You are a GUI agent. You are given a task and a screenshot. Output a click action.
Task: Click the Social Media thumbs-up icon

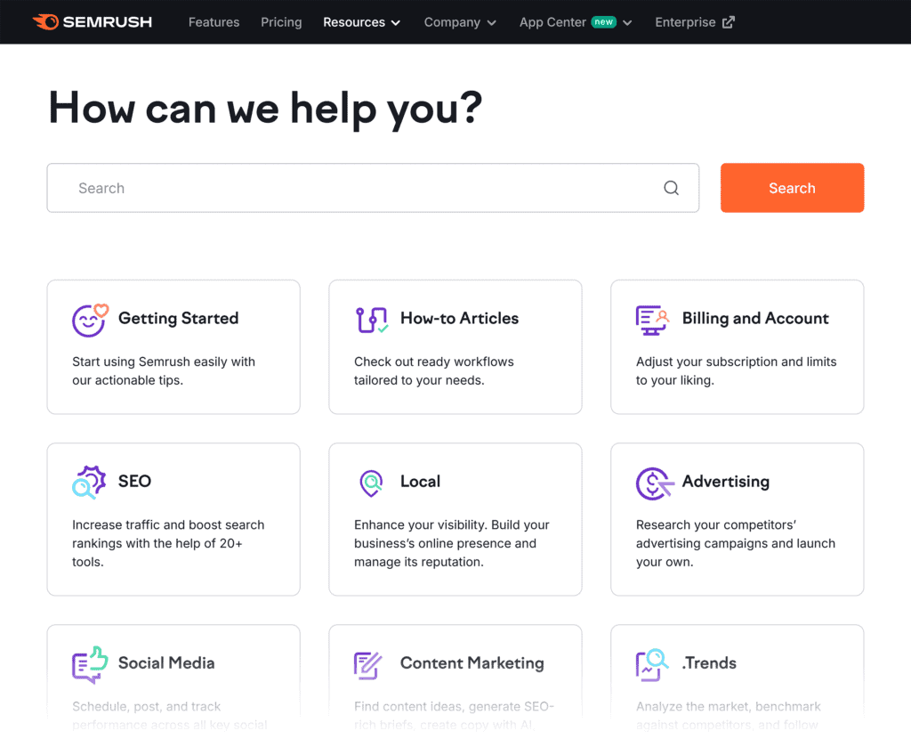tap(89, 664)
